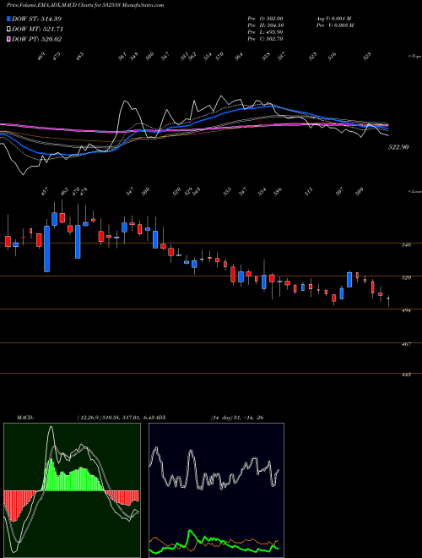Click the 'Pre H: 504.50' high value
This screenshot has height=558, width=422.
265,25
